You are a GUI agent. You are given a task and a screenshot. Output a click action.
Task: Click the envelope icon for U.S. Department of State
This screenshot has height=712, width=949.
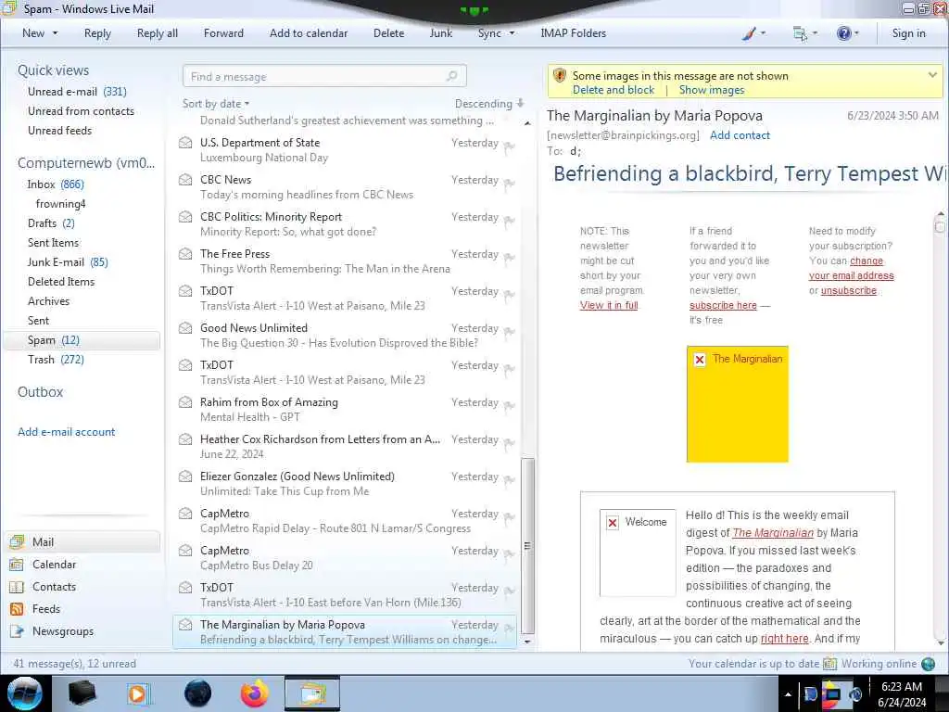pyautogui.click(x=185, y=143)
